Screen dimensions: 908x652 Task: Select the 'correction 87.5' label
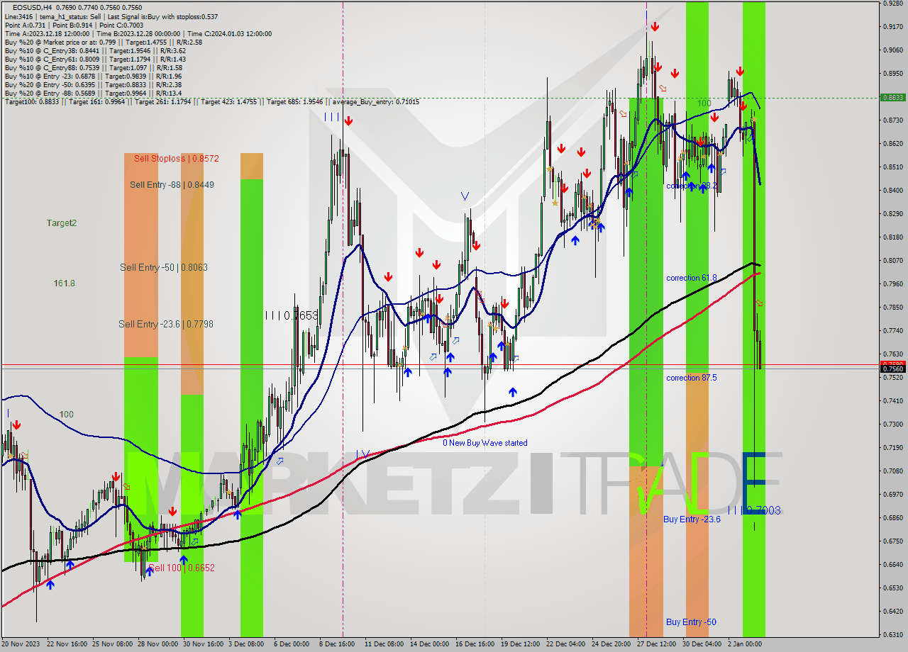tap(692, 378)
